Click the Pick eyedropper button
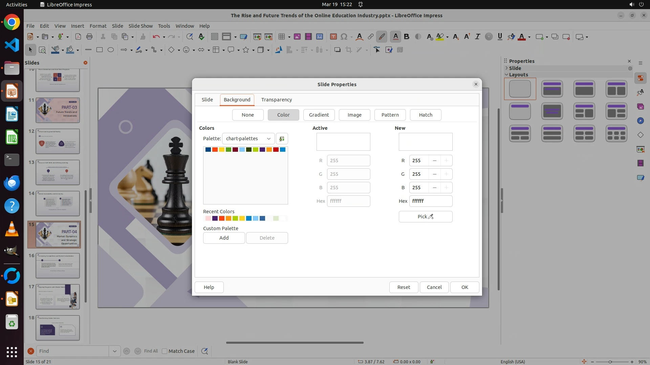The height and width of the screenshot is (365, 650). point(425,217)
